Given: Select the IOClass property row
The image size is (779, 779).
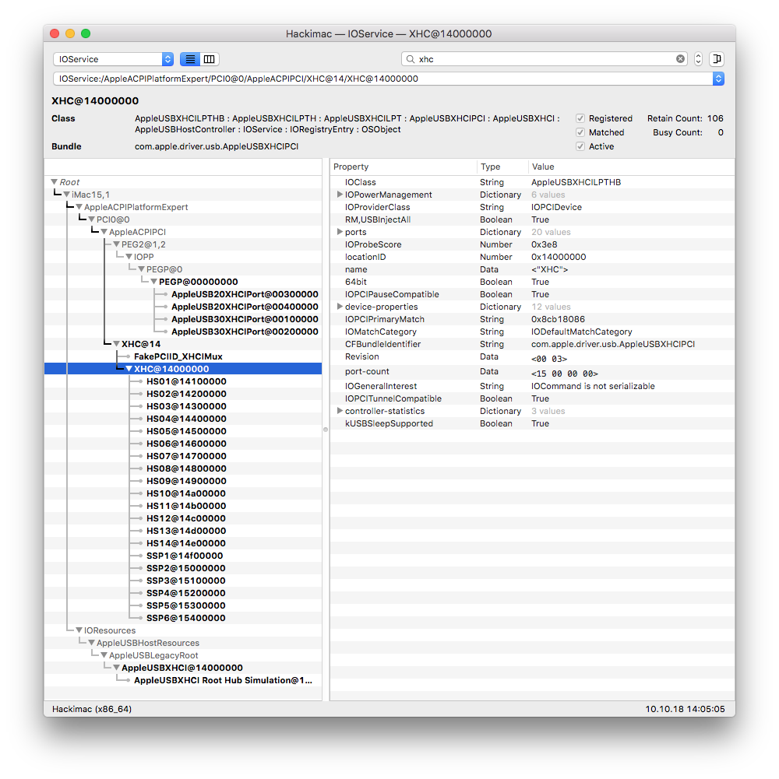Looking at the screenshot, I should point(532,182).
